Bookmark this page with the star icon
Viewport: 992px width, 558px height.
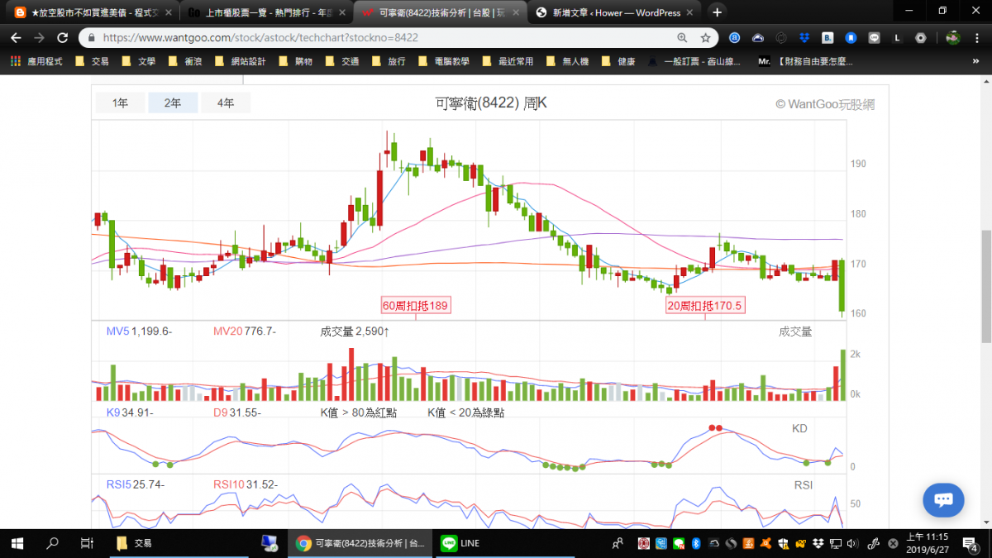coord(705,38)
